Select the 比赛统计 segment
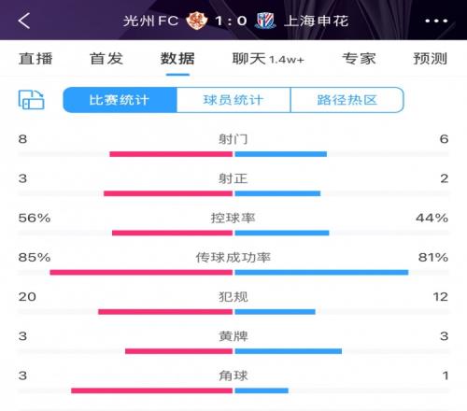The image size is (467, 411). point(120,100)
